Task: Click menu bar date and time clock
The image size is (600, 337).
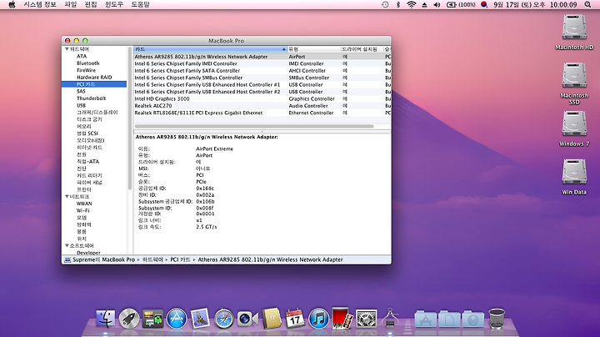Action: 535,5
